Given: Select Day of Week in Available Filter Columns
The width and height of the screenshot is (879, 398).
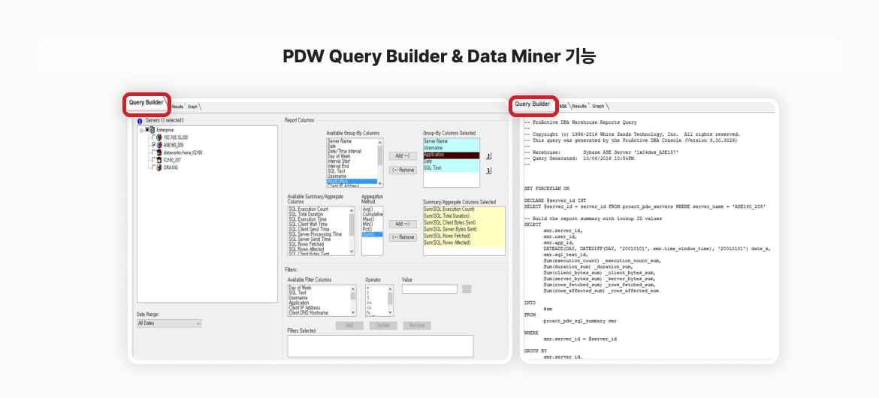Looking at the screenshot, I should pos(300,288).
